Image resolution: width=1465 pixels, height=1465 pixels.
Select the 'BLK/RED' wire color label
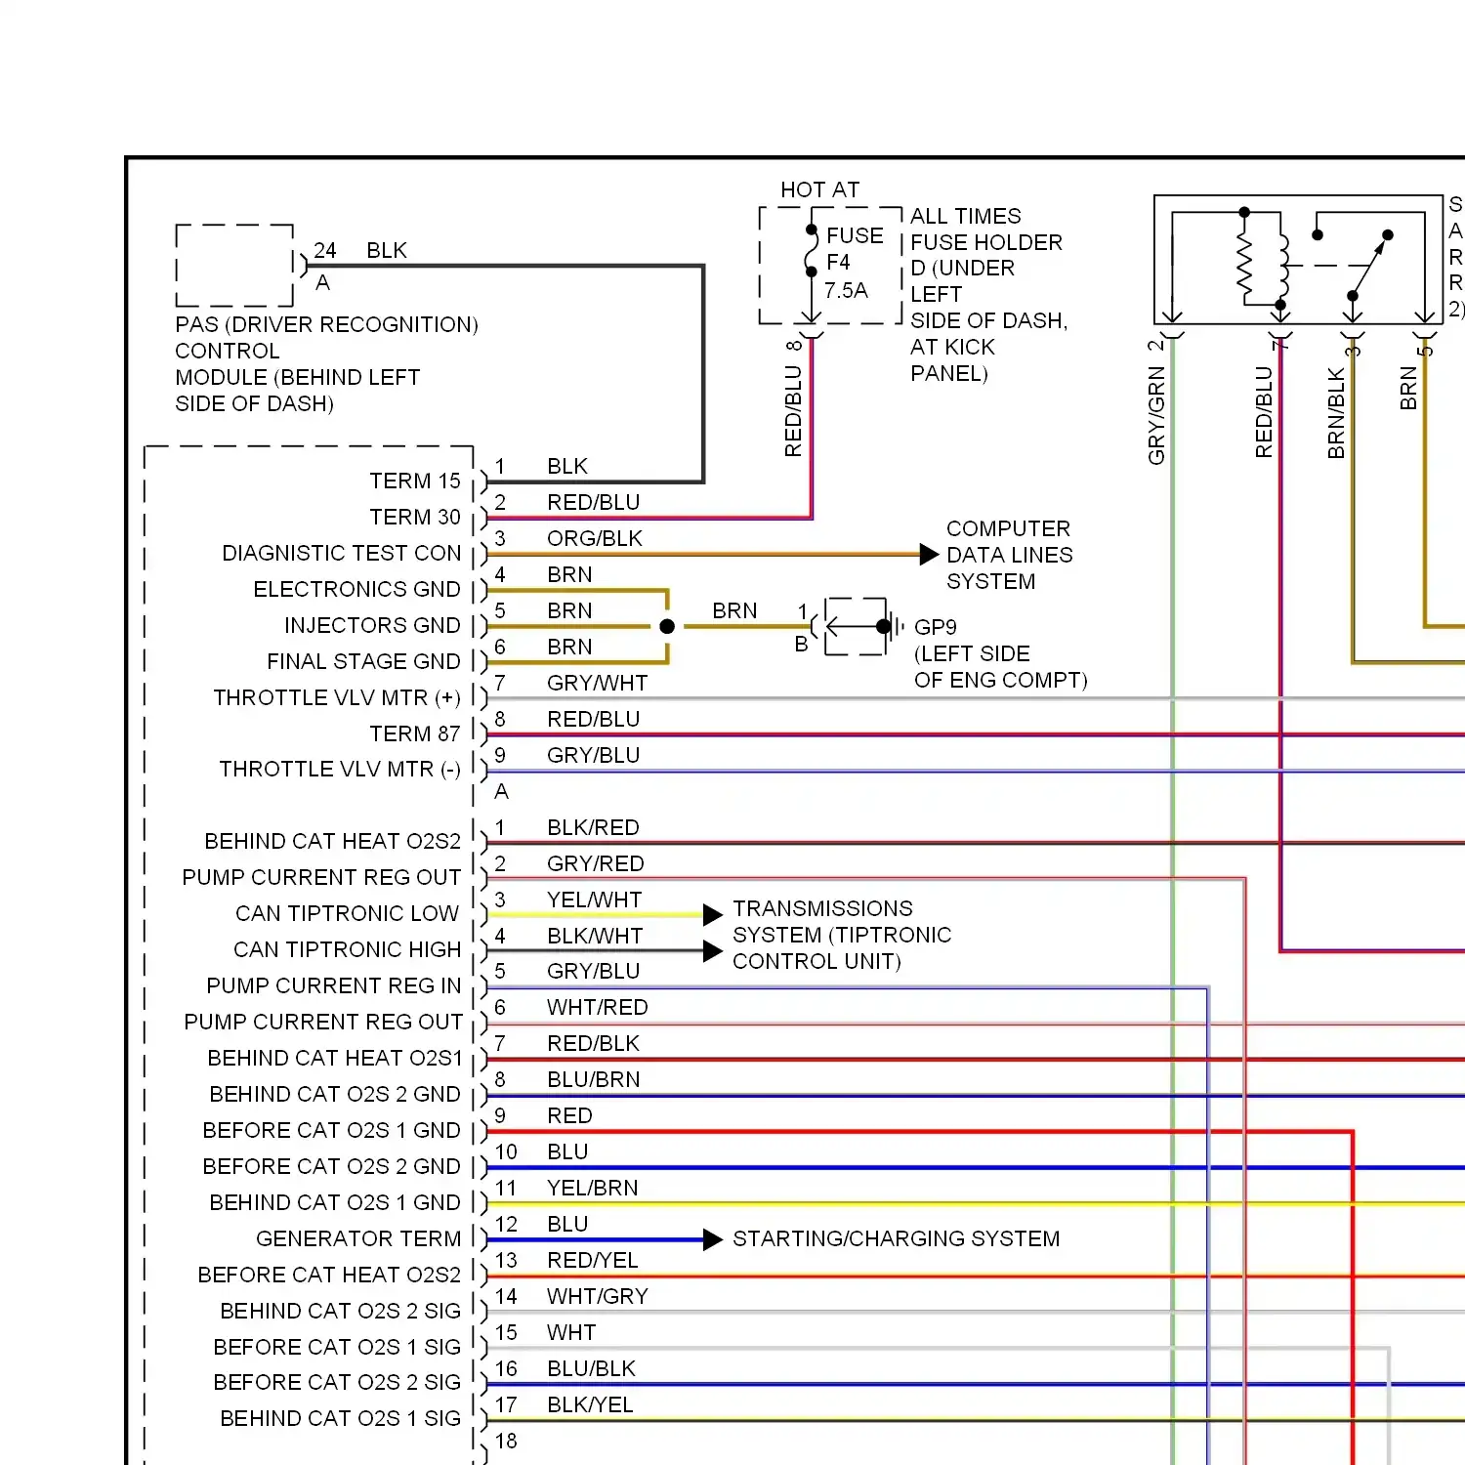click(x=593, y=828)
